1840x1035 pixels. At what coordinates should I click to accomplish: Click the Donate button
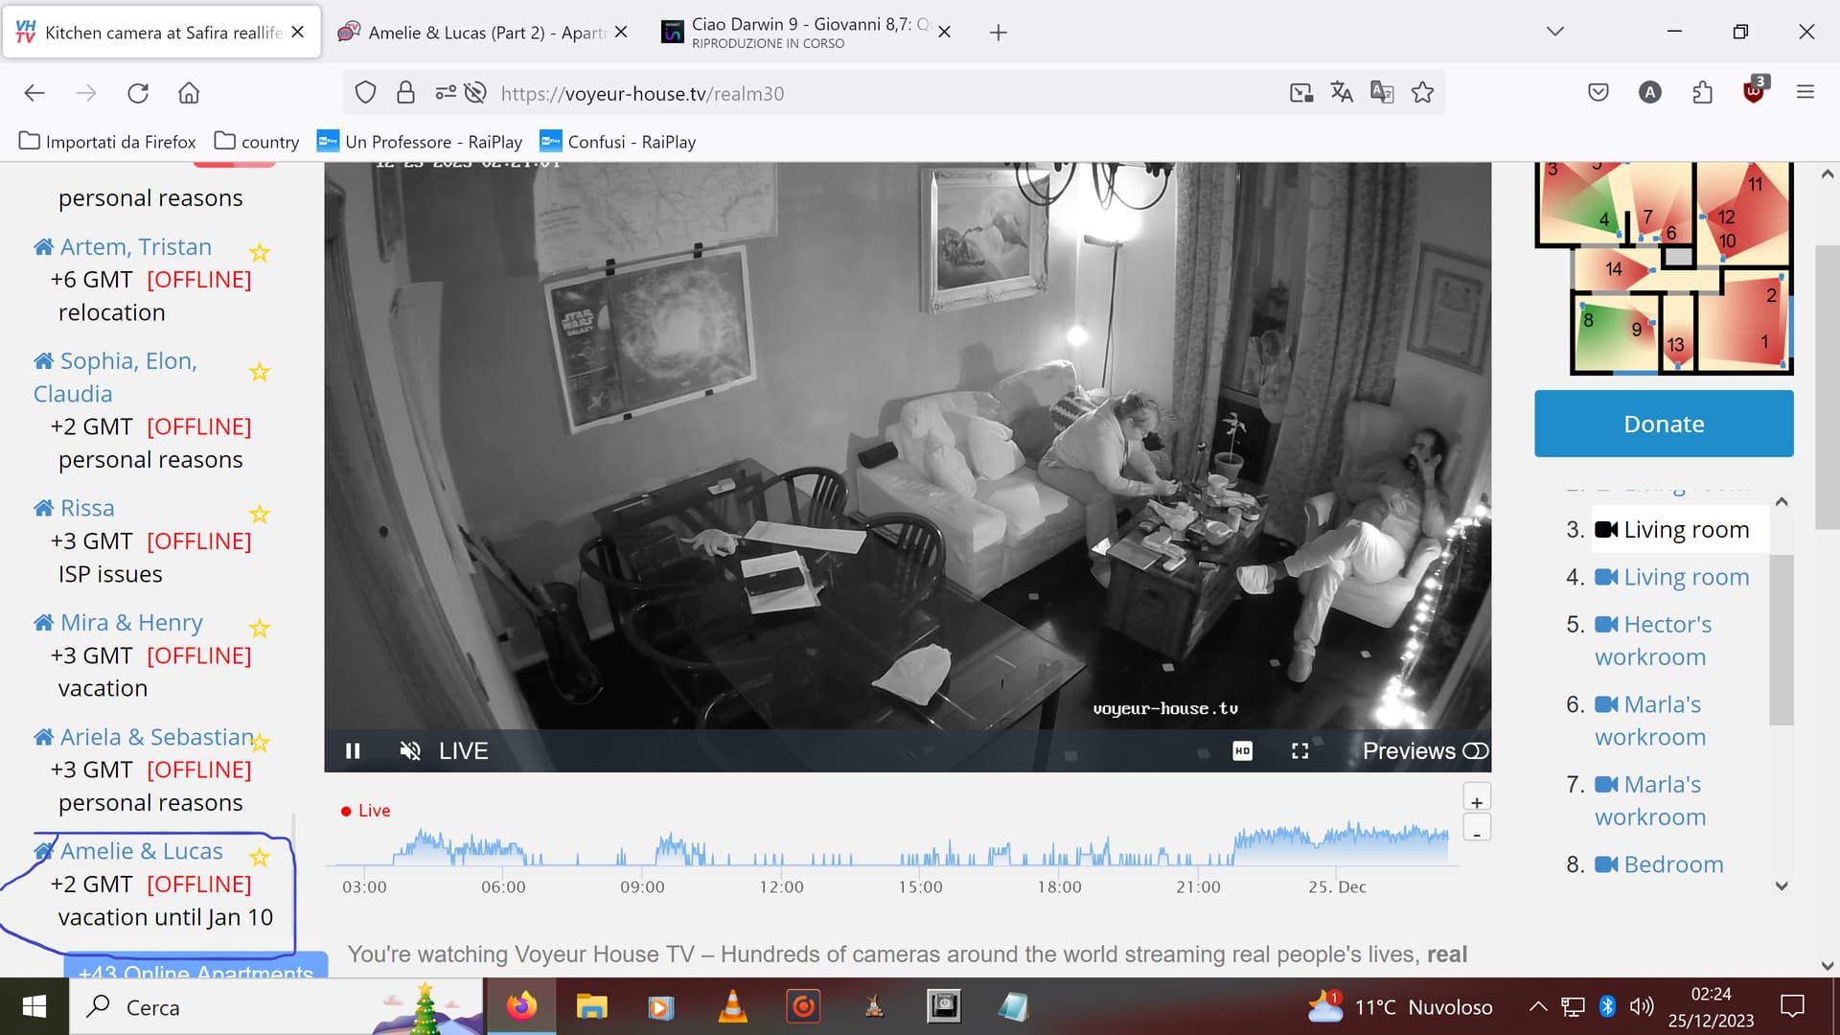[x=1664, y=424]
